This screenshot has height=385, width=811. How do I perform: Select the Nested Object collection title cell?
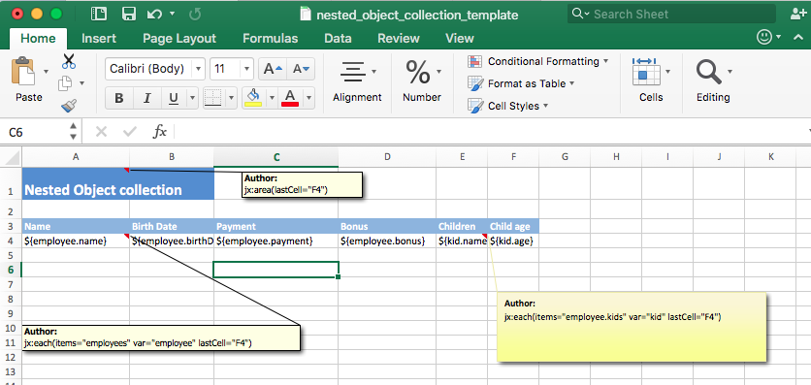pos(118,183)
